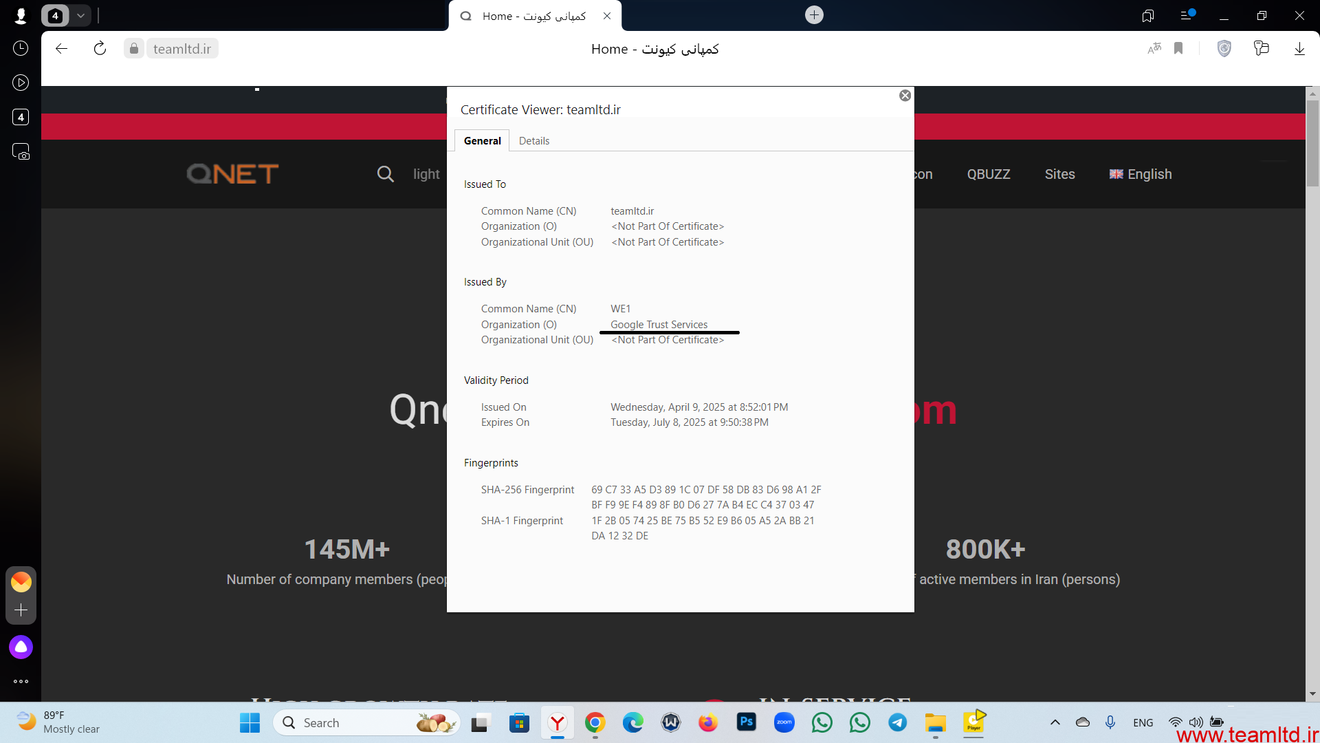Open new tab with plus button
The image size is (1320, 743).
814,15
